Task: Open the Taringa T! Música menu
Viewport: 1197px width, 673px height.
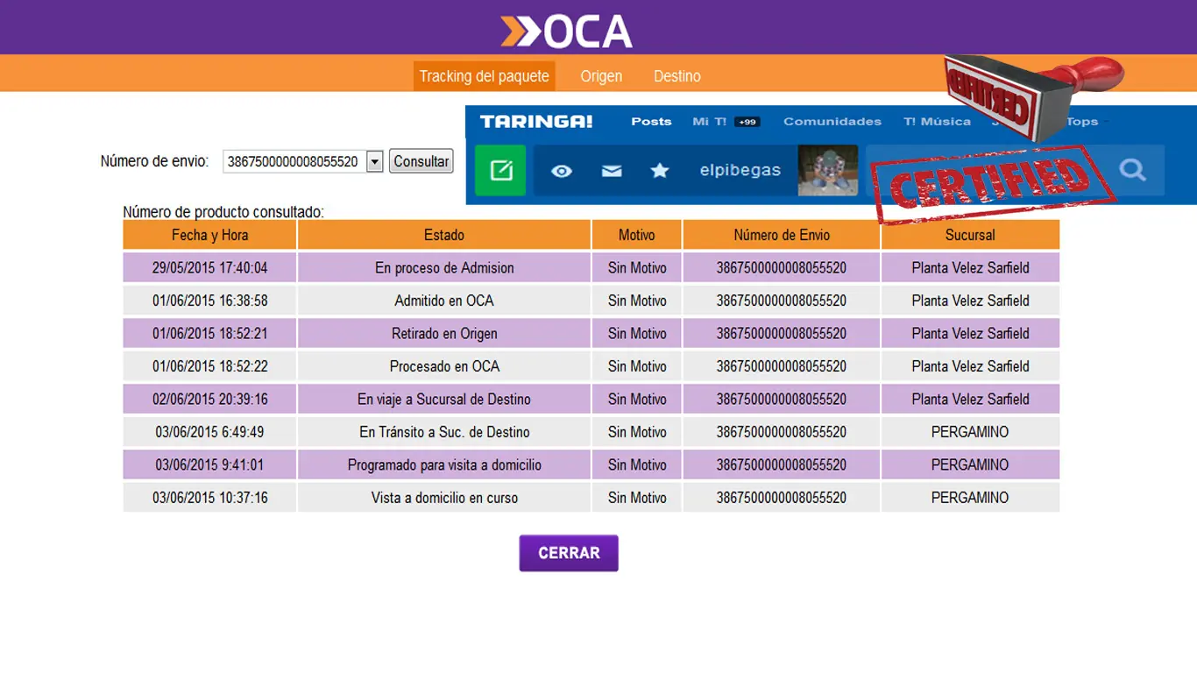Action: [937, 122]
